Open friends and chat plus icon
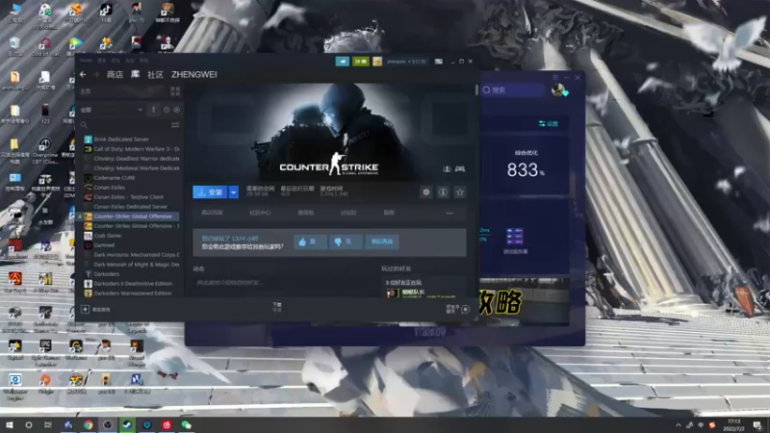 465,309
